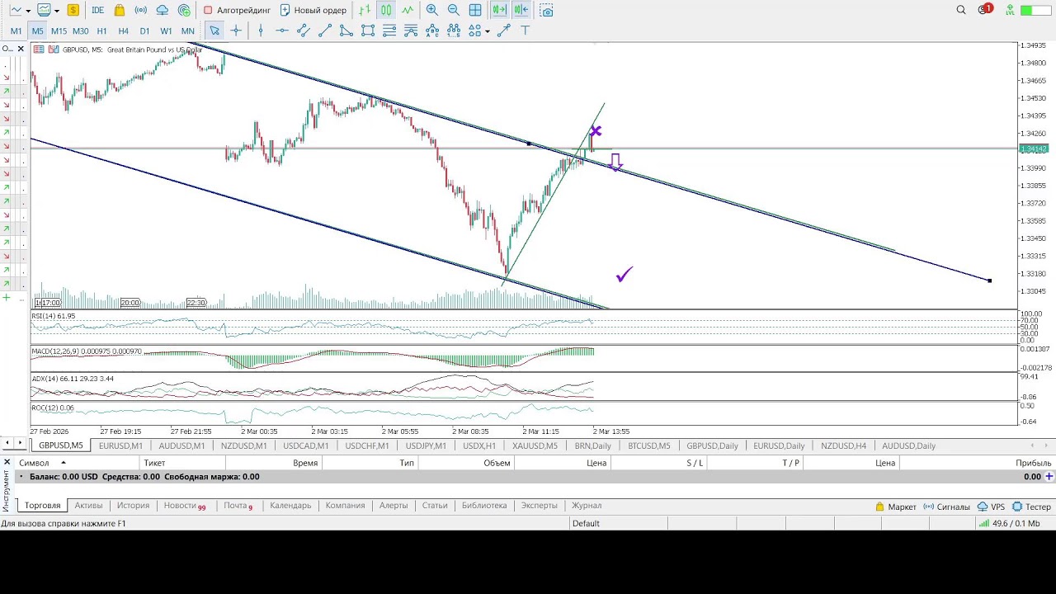
Task: Expand the chart type dropdown arrow
Action: point(28,11)
